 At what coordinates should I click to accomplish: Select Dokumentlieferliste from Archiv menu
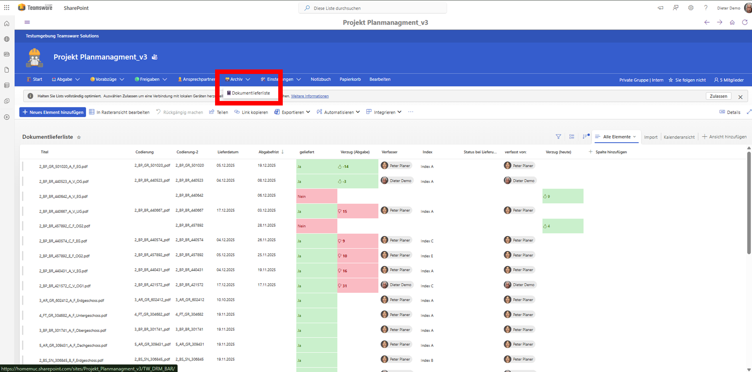pos(250,93)
